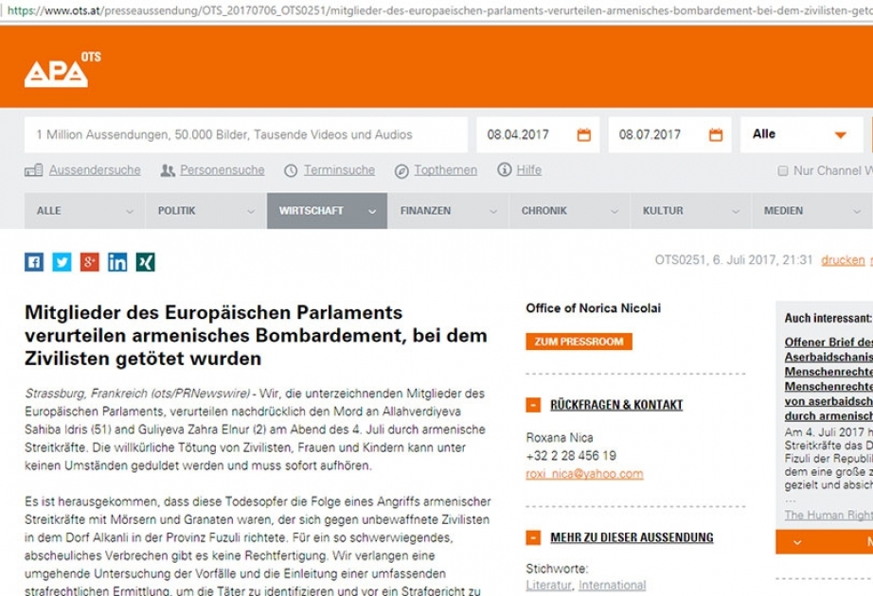Open the Terminsuche link
Viewport: 873px width, 596px height.
339,170
